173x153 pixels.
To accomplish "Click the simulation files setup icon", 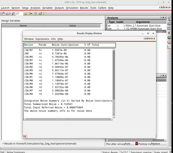I will (x=26, y=13).
